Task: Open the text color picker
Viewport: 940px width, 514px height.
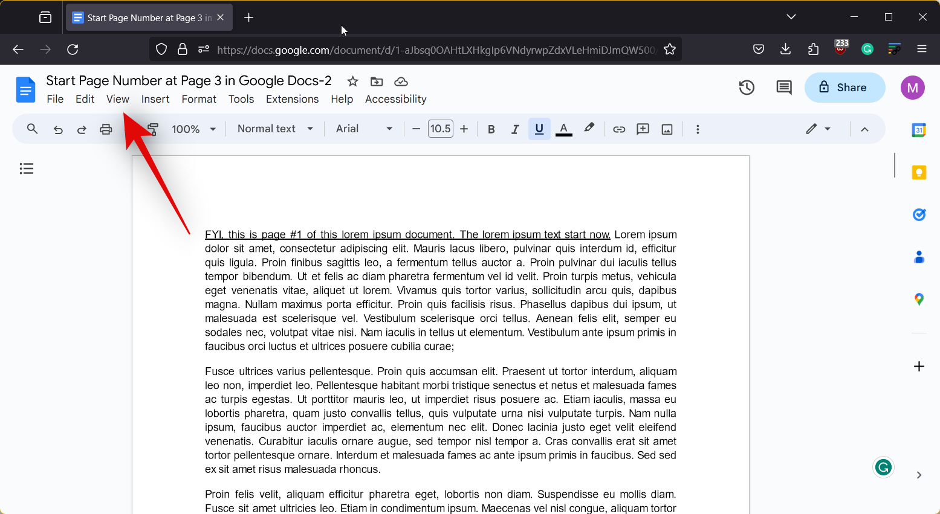Action: click(x=563, y=129)
